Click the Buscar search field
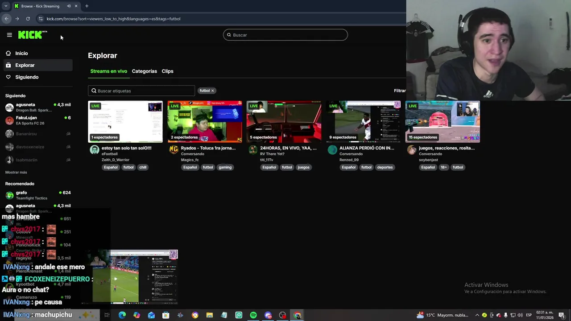The width and height of the screenshot is (571, 321). coord(285,35)
